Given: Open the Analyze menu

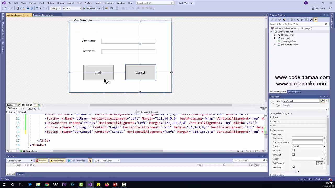Looking at the screenshot, I should click(x=88, y=3).
